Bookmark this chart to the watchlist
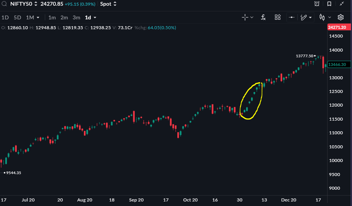This screenshot has width=352, height=206. coord(329,4)
